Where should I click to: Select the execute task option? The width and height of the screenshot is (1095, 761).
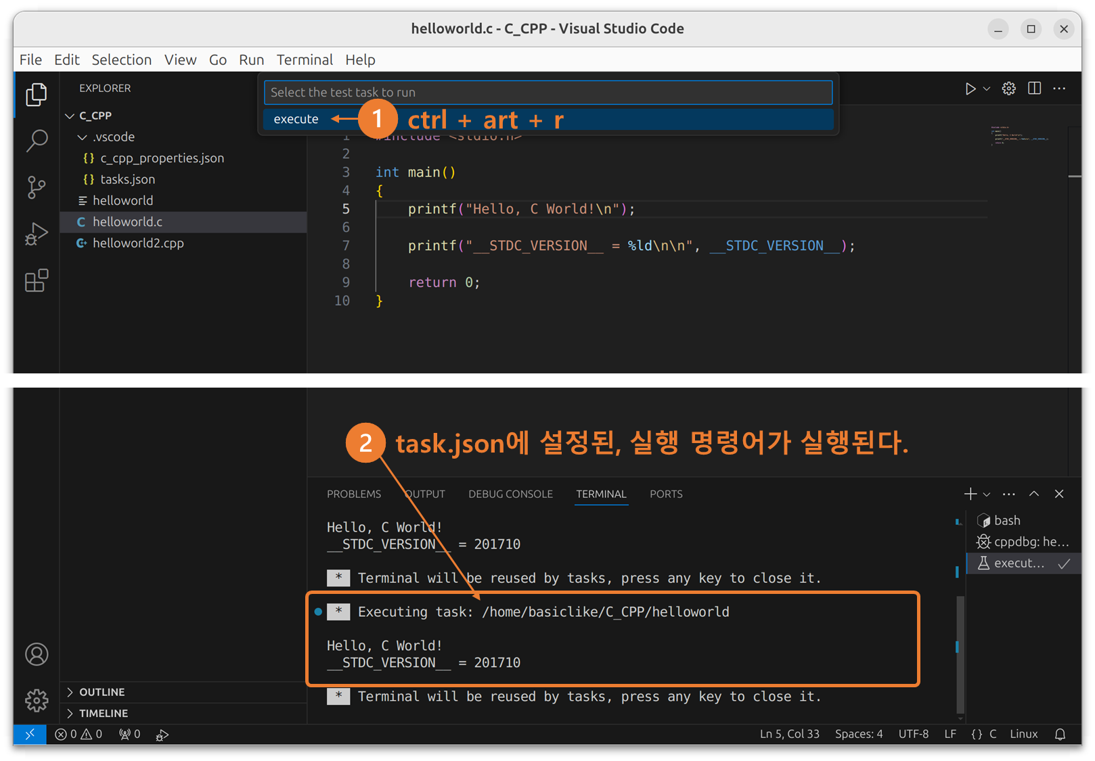pos(547,119)
